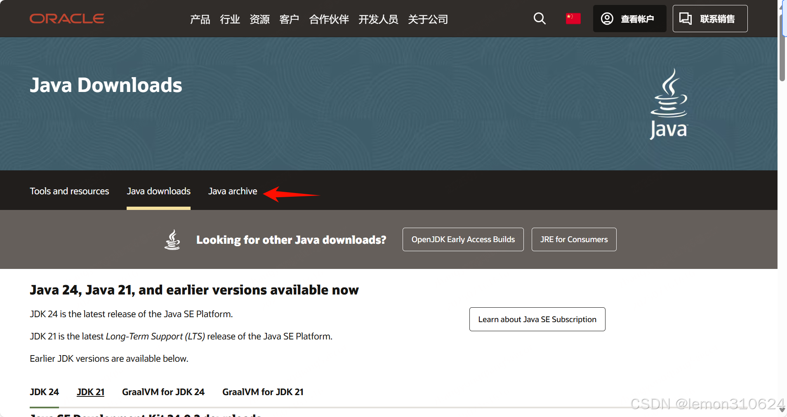The height and width of the screenshot is (417, 787).
Task: Select GraalVM for JDK 21 tab
Action: coord(263,392)
